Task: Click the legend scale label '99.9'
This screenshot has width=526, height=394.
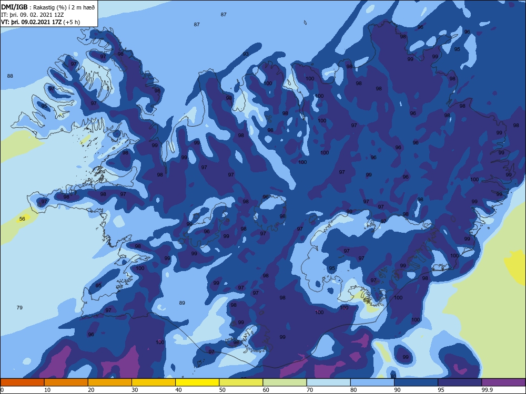Action: [488, 390]
